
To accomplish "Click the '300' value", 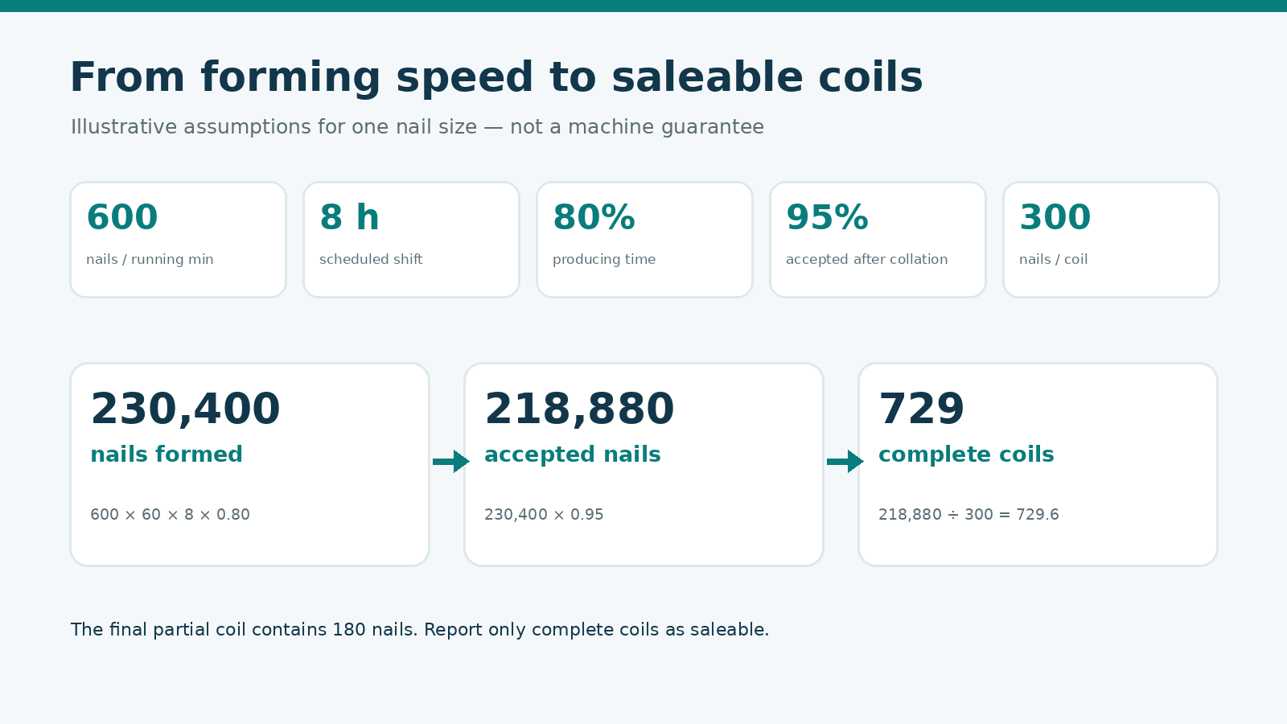I will pyautogui.click(x=1055, y=218).
